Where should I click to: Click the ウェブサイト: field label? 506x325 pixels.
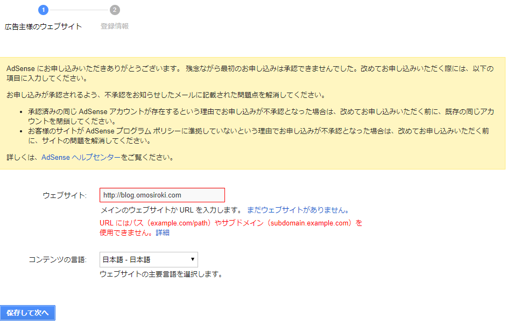tap(65, 195)
